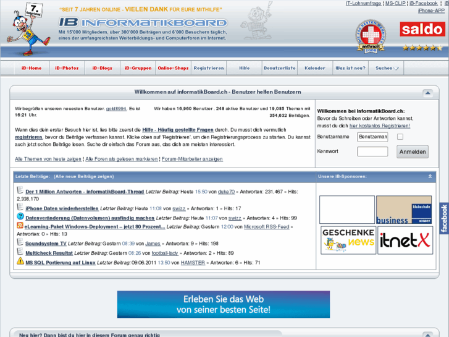Open IT-Lohnumfrage link at top
449x337 pixels.
(363, 4)
